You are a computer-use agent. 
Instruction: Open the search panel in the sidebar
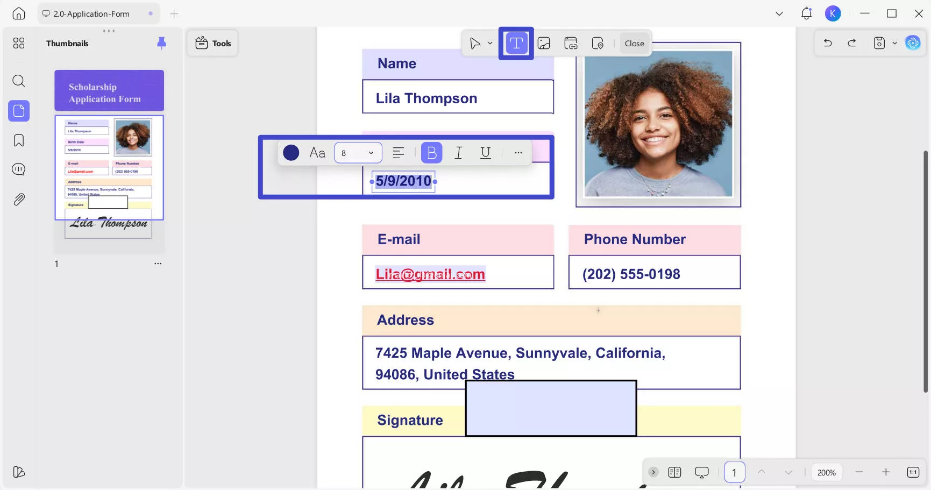pos(18,81)
